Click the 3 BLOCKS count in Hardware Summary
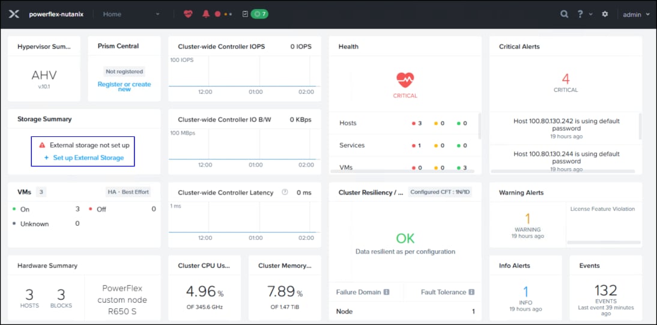657x325 pixels. pyautogui.click(x=61, y=298)
